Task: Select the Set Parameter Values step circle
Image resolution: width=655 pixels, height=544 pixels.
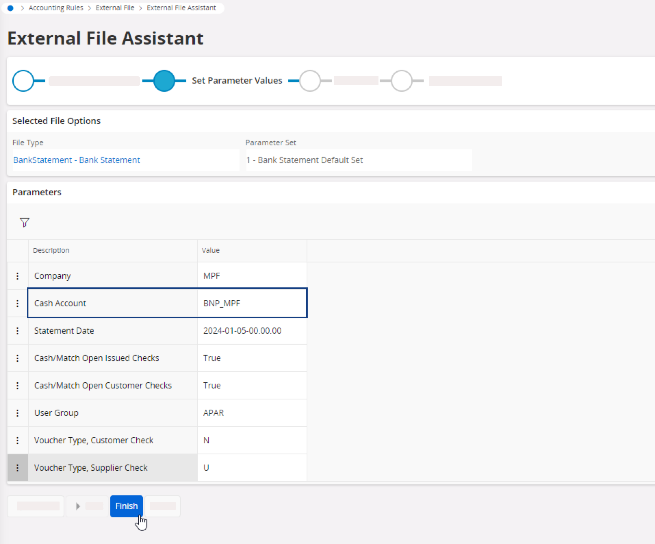Action: pyautogui.click(x=164, y=81)
